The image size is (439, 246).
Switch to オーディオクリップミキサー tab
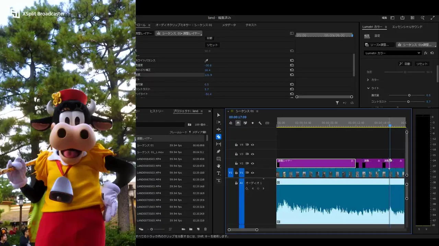pos(184,25)
